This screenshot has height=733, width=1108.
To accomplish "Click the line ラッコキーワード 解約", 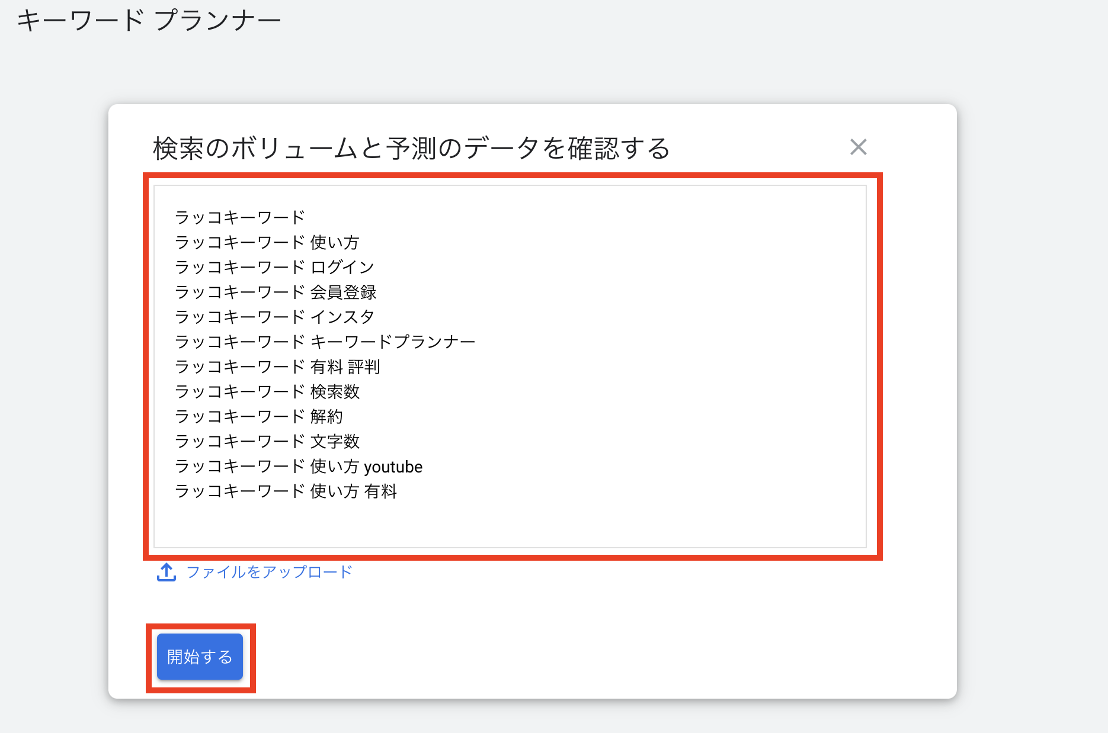I will pos(259,417).
